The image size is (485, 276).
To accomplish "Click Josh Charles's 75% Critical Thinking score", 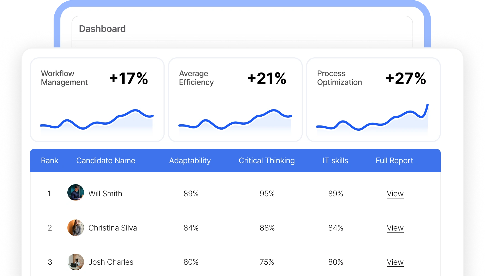I will (x=267, y=262).
